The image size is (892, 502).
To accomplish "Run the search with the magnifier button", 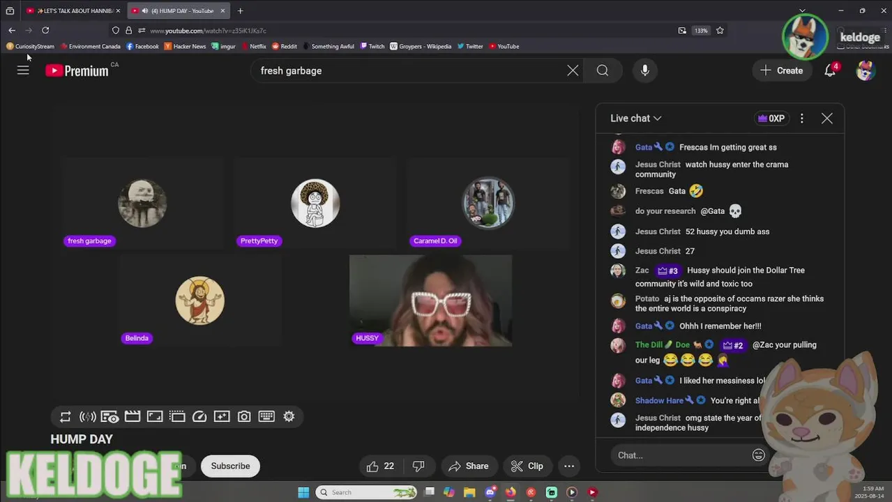I will point(603,70).
